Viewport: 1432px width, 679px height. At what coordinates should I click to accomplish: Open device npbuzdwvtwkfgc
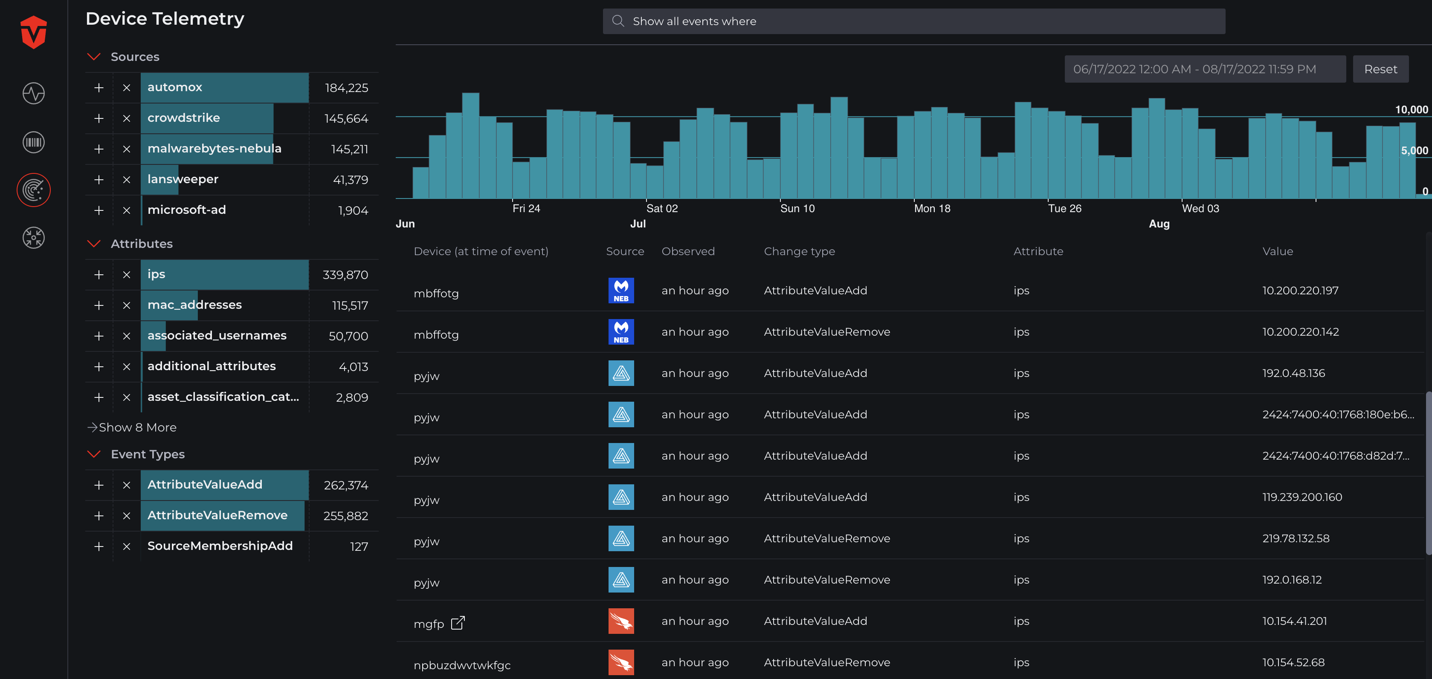pyautogui.click(x=462, y=665)
